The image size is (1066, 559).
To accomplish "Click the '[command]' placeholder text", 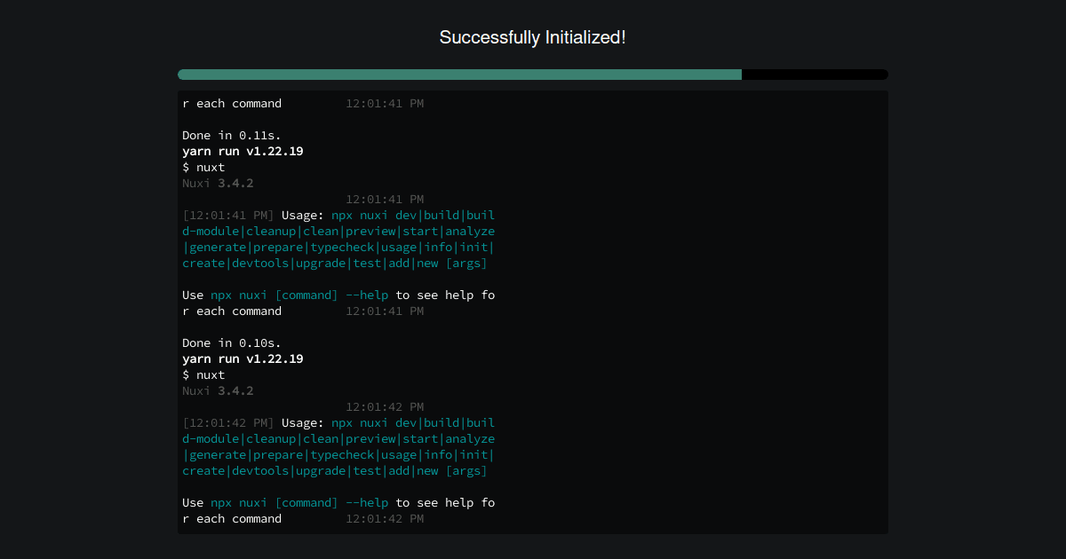I will click(x=306, y=295).
